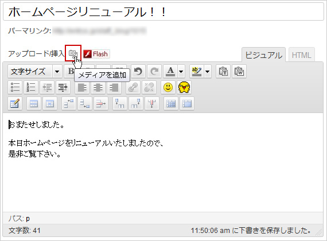Paste as plain text

(223, 72)
